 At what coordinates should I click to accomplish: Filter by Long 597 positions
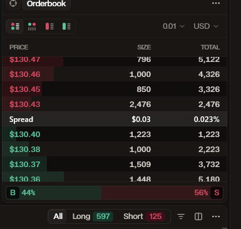93,216
